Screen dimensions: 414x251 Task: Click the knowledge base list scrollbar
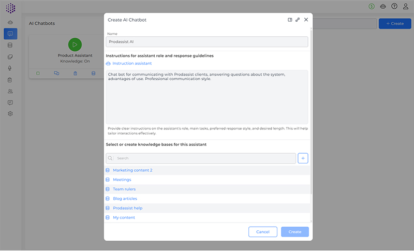click(310, 179)
